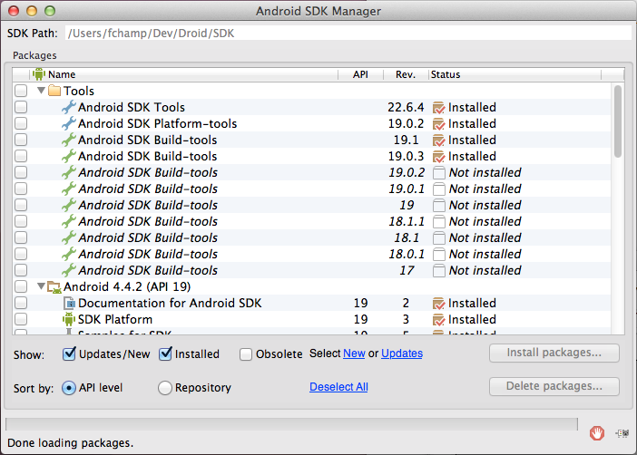Click Not installed status icon for rev 17

[439, 270]
